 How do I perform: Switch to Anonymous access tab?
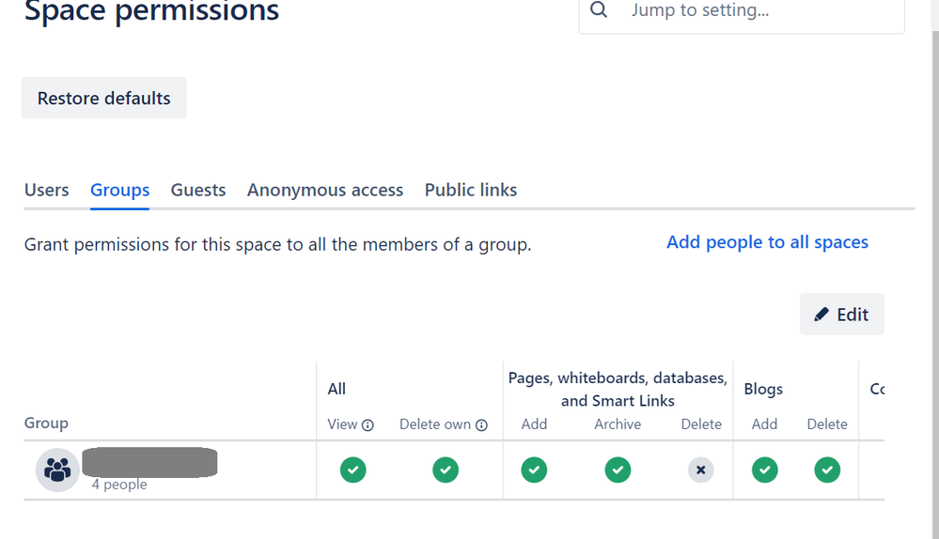pos(325,190)
